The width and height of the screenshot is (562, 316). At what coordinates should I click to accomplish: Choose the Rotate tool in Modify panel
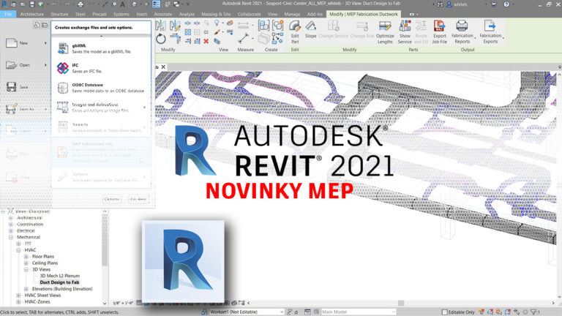tap(161, 39)
